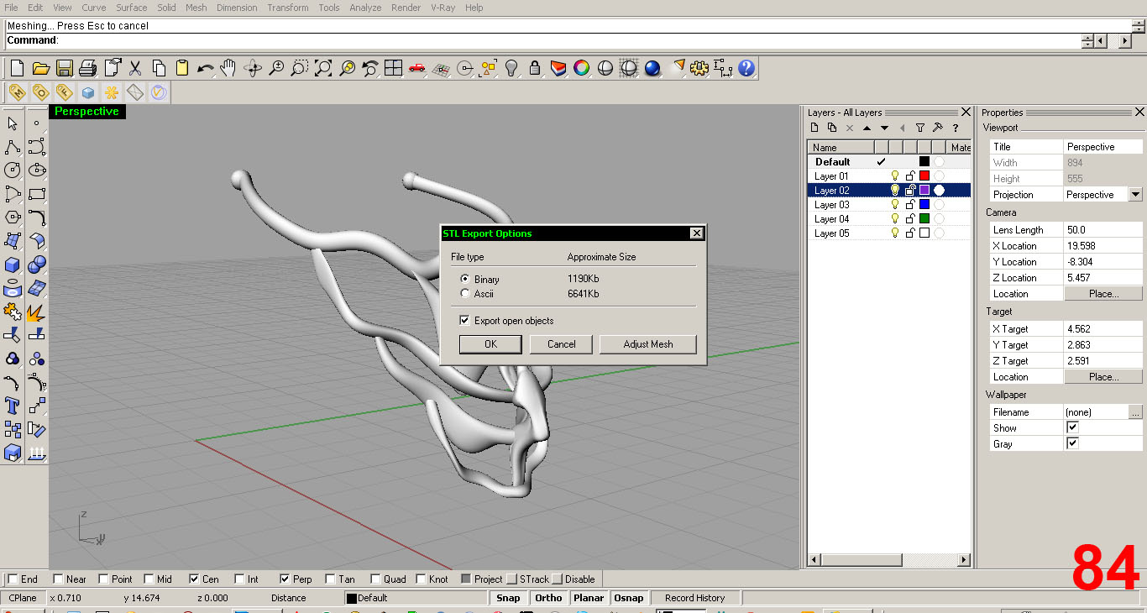Viewport: 1147px width, 613px height.
Task: Open the Transform menu
Action: tap(288, 8)
